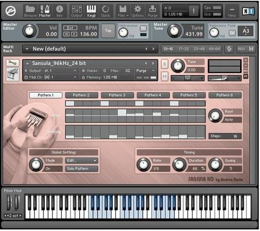Click the Solo Pattern button
Viewport: 260px width, 231px height.
[x=81, y=169]
